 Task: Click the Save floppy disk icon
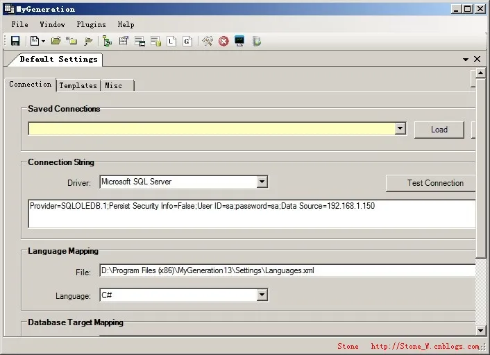(15, 41)
